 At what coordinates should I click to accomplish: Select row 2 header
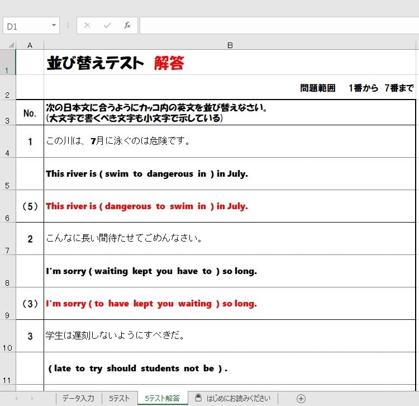click(x=8, y=87)
